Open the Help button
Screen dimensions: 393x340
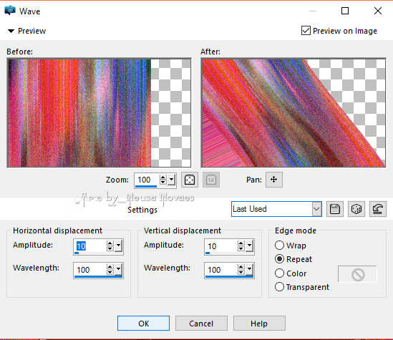click(x=259, y=324)
